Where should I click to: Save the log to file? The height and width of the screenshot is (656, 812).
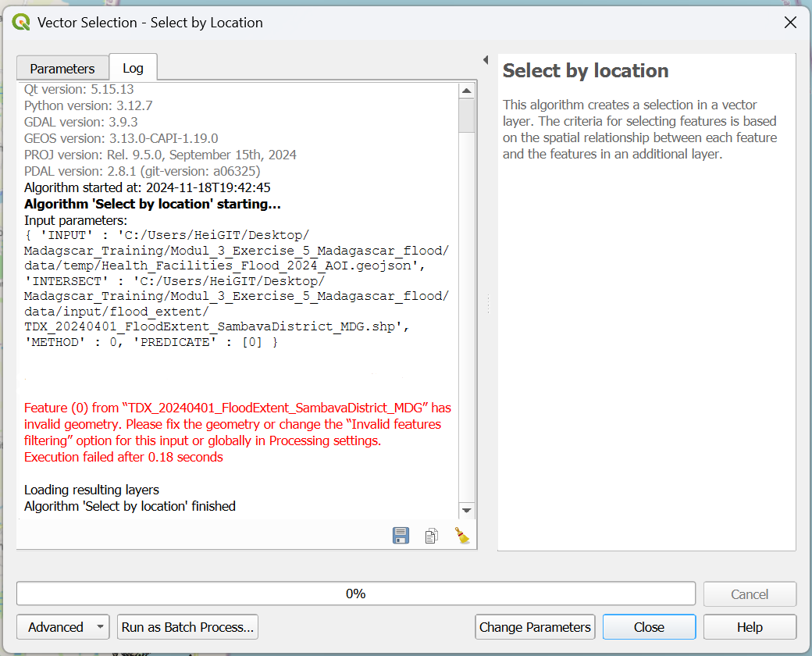point(401,536)
